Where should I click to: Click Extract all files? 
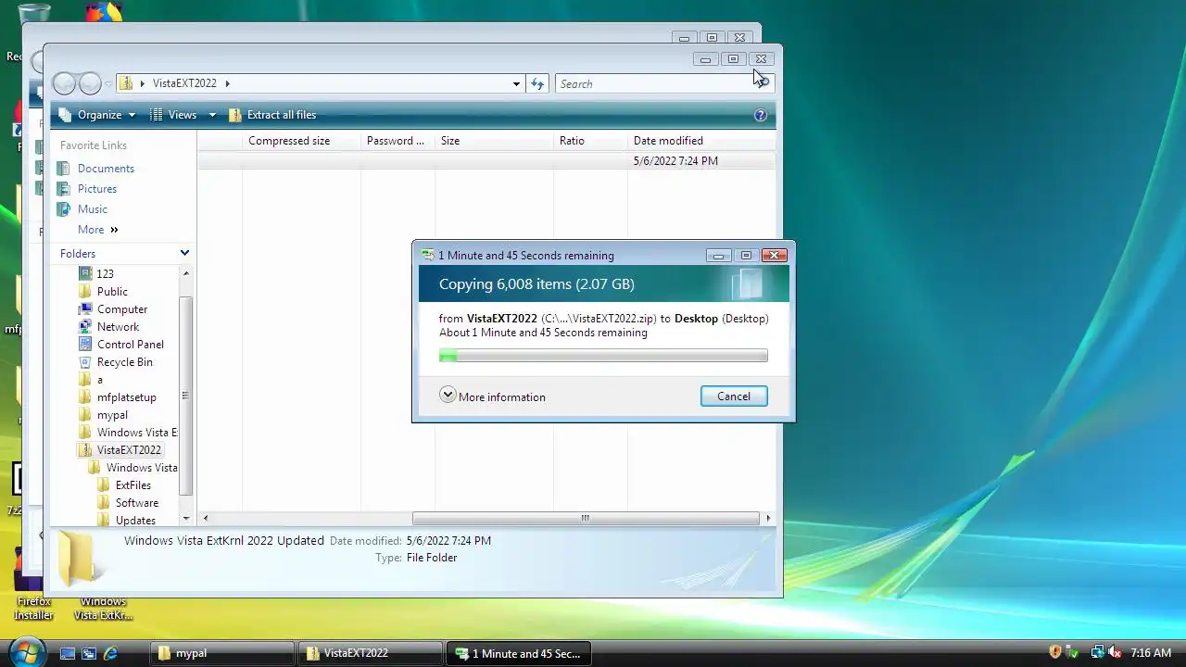272,115
